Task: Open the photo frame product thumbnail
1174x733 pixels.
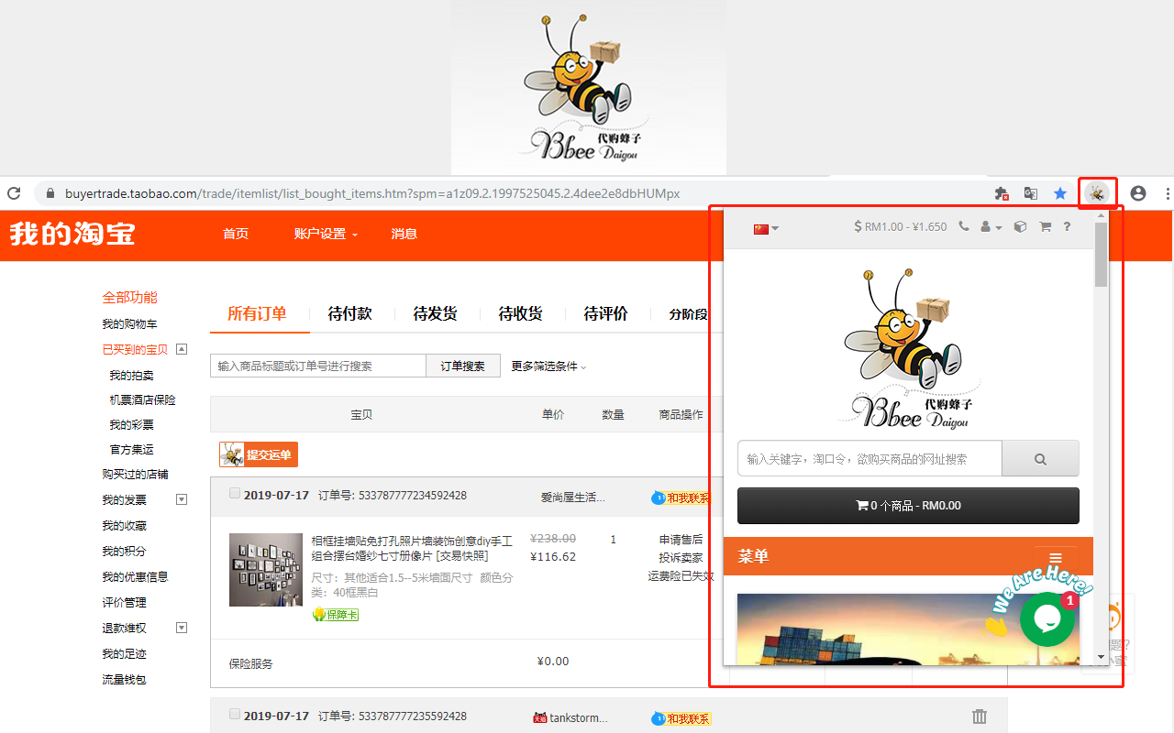Action: point(266,570)
